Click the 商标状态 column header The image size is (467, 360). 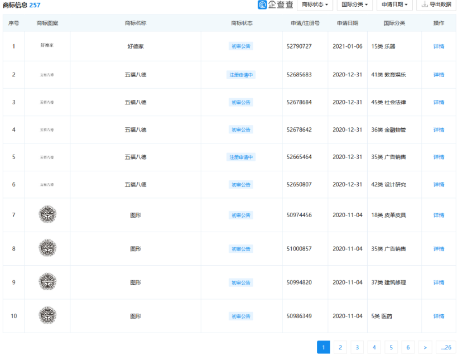click(x=242, y=23)
